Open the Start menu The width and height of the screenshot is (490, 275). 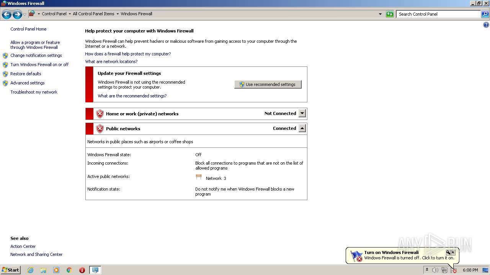coord(10,270)
